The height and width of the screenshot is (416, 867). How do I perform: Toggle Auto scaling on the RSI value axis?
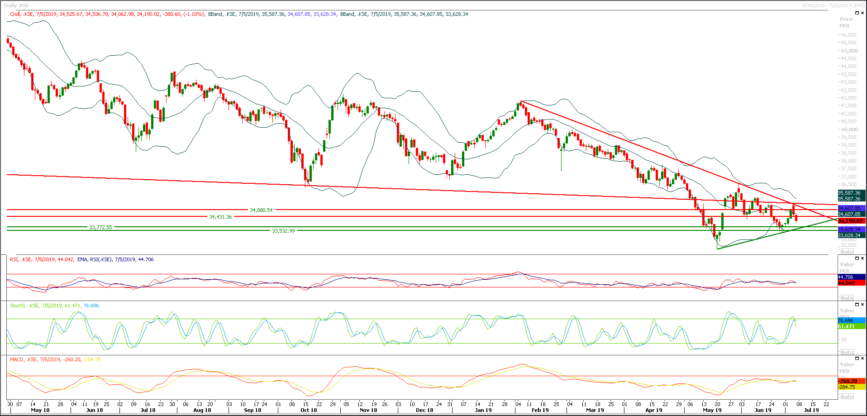tap(847, 297)
